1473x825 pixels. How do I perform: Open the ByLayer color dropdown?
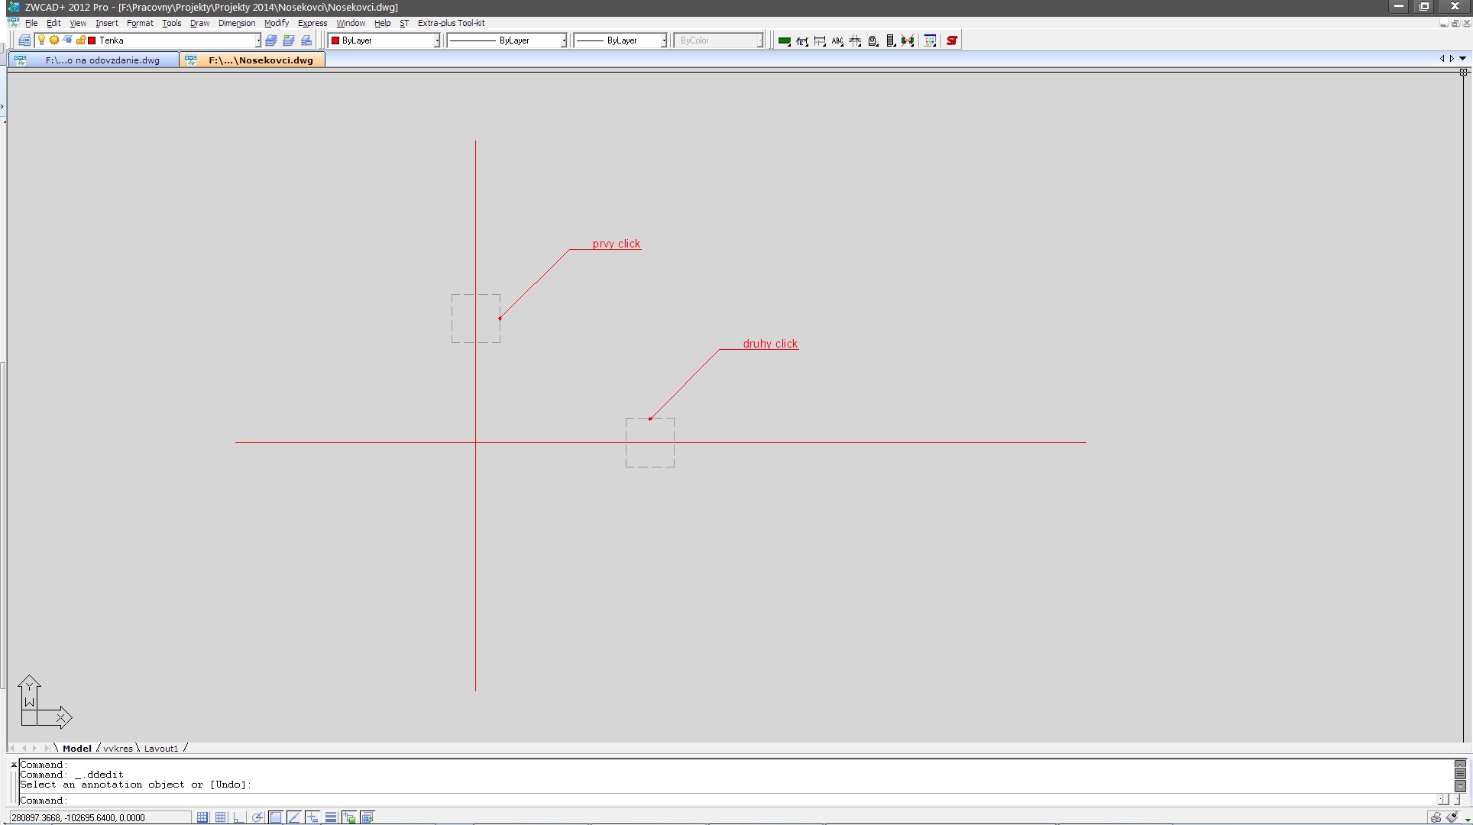[x=437, y=40]
